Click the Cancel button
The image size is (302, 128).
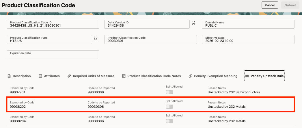point(270,5)
